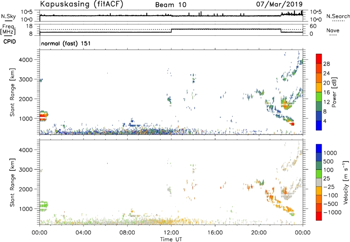Click the '-1000' velocity colorbar value
The image size is (350, 242).
point(332,212)
